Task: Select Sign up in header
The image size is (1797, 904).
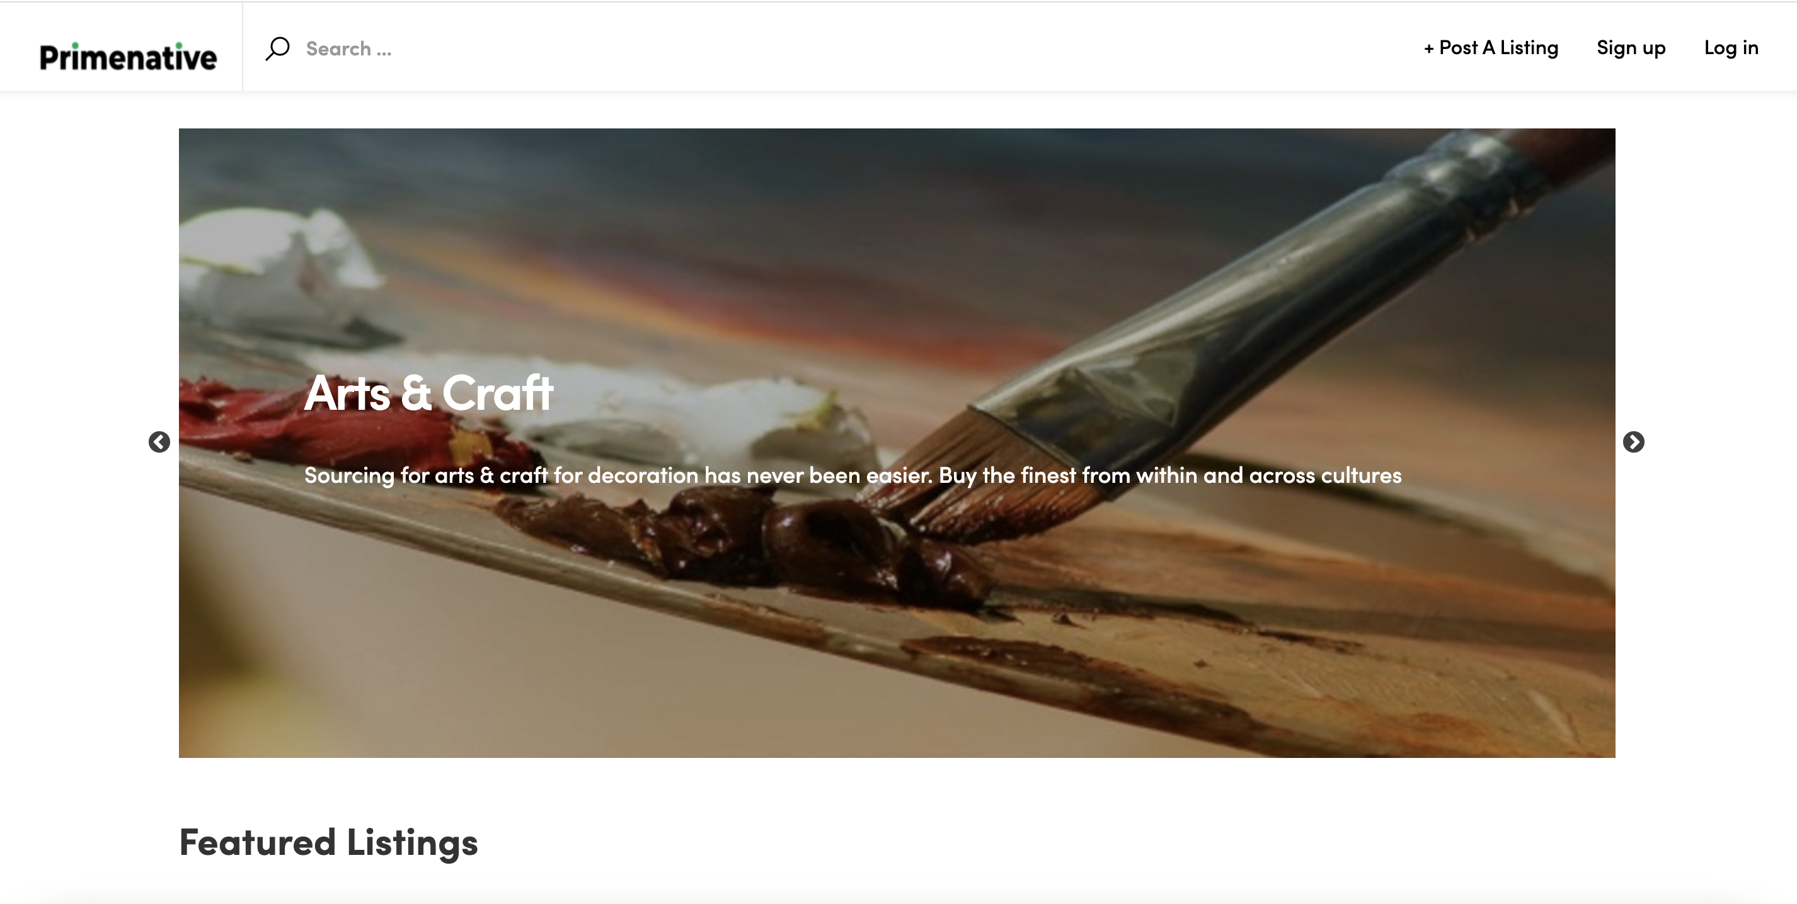Action: point(1631,47)
